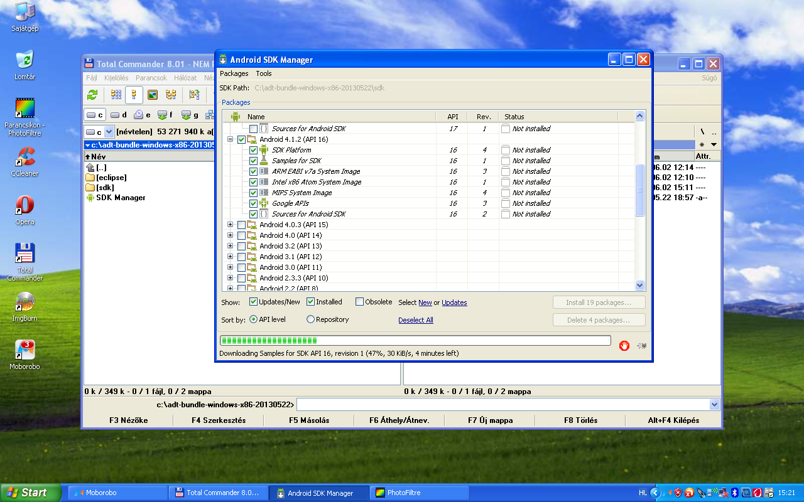Select Repository sort option
This screenshot has width=804, height=502.
pos(310,319)
